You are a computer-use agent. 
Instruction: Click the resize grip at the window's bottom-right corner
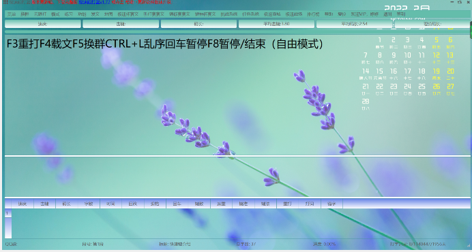pos(469,246)
